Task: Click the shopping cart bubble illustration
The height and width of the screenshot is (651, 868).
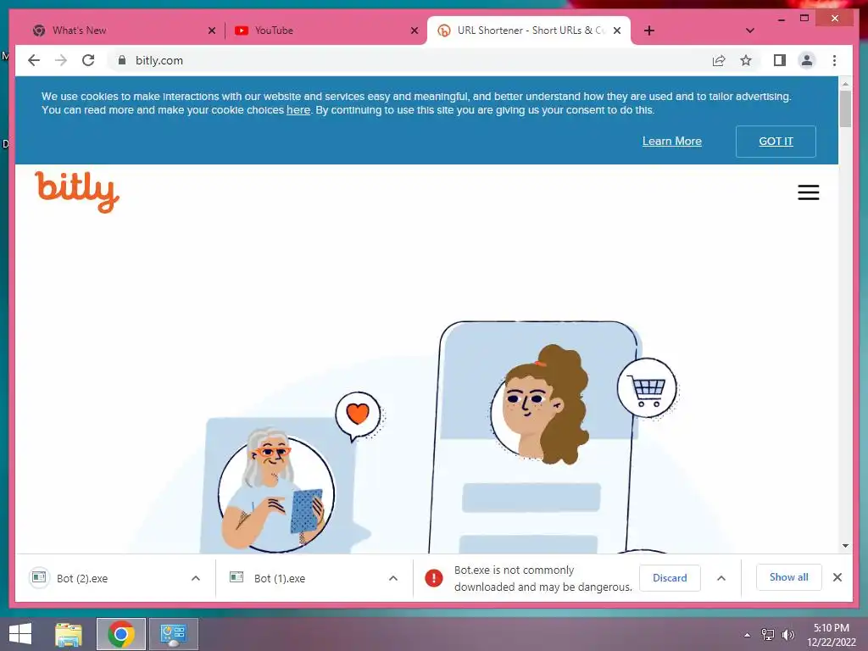Action: pyautogui.click(x=647, y=387)
